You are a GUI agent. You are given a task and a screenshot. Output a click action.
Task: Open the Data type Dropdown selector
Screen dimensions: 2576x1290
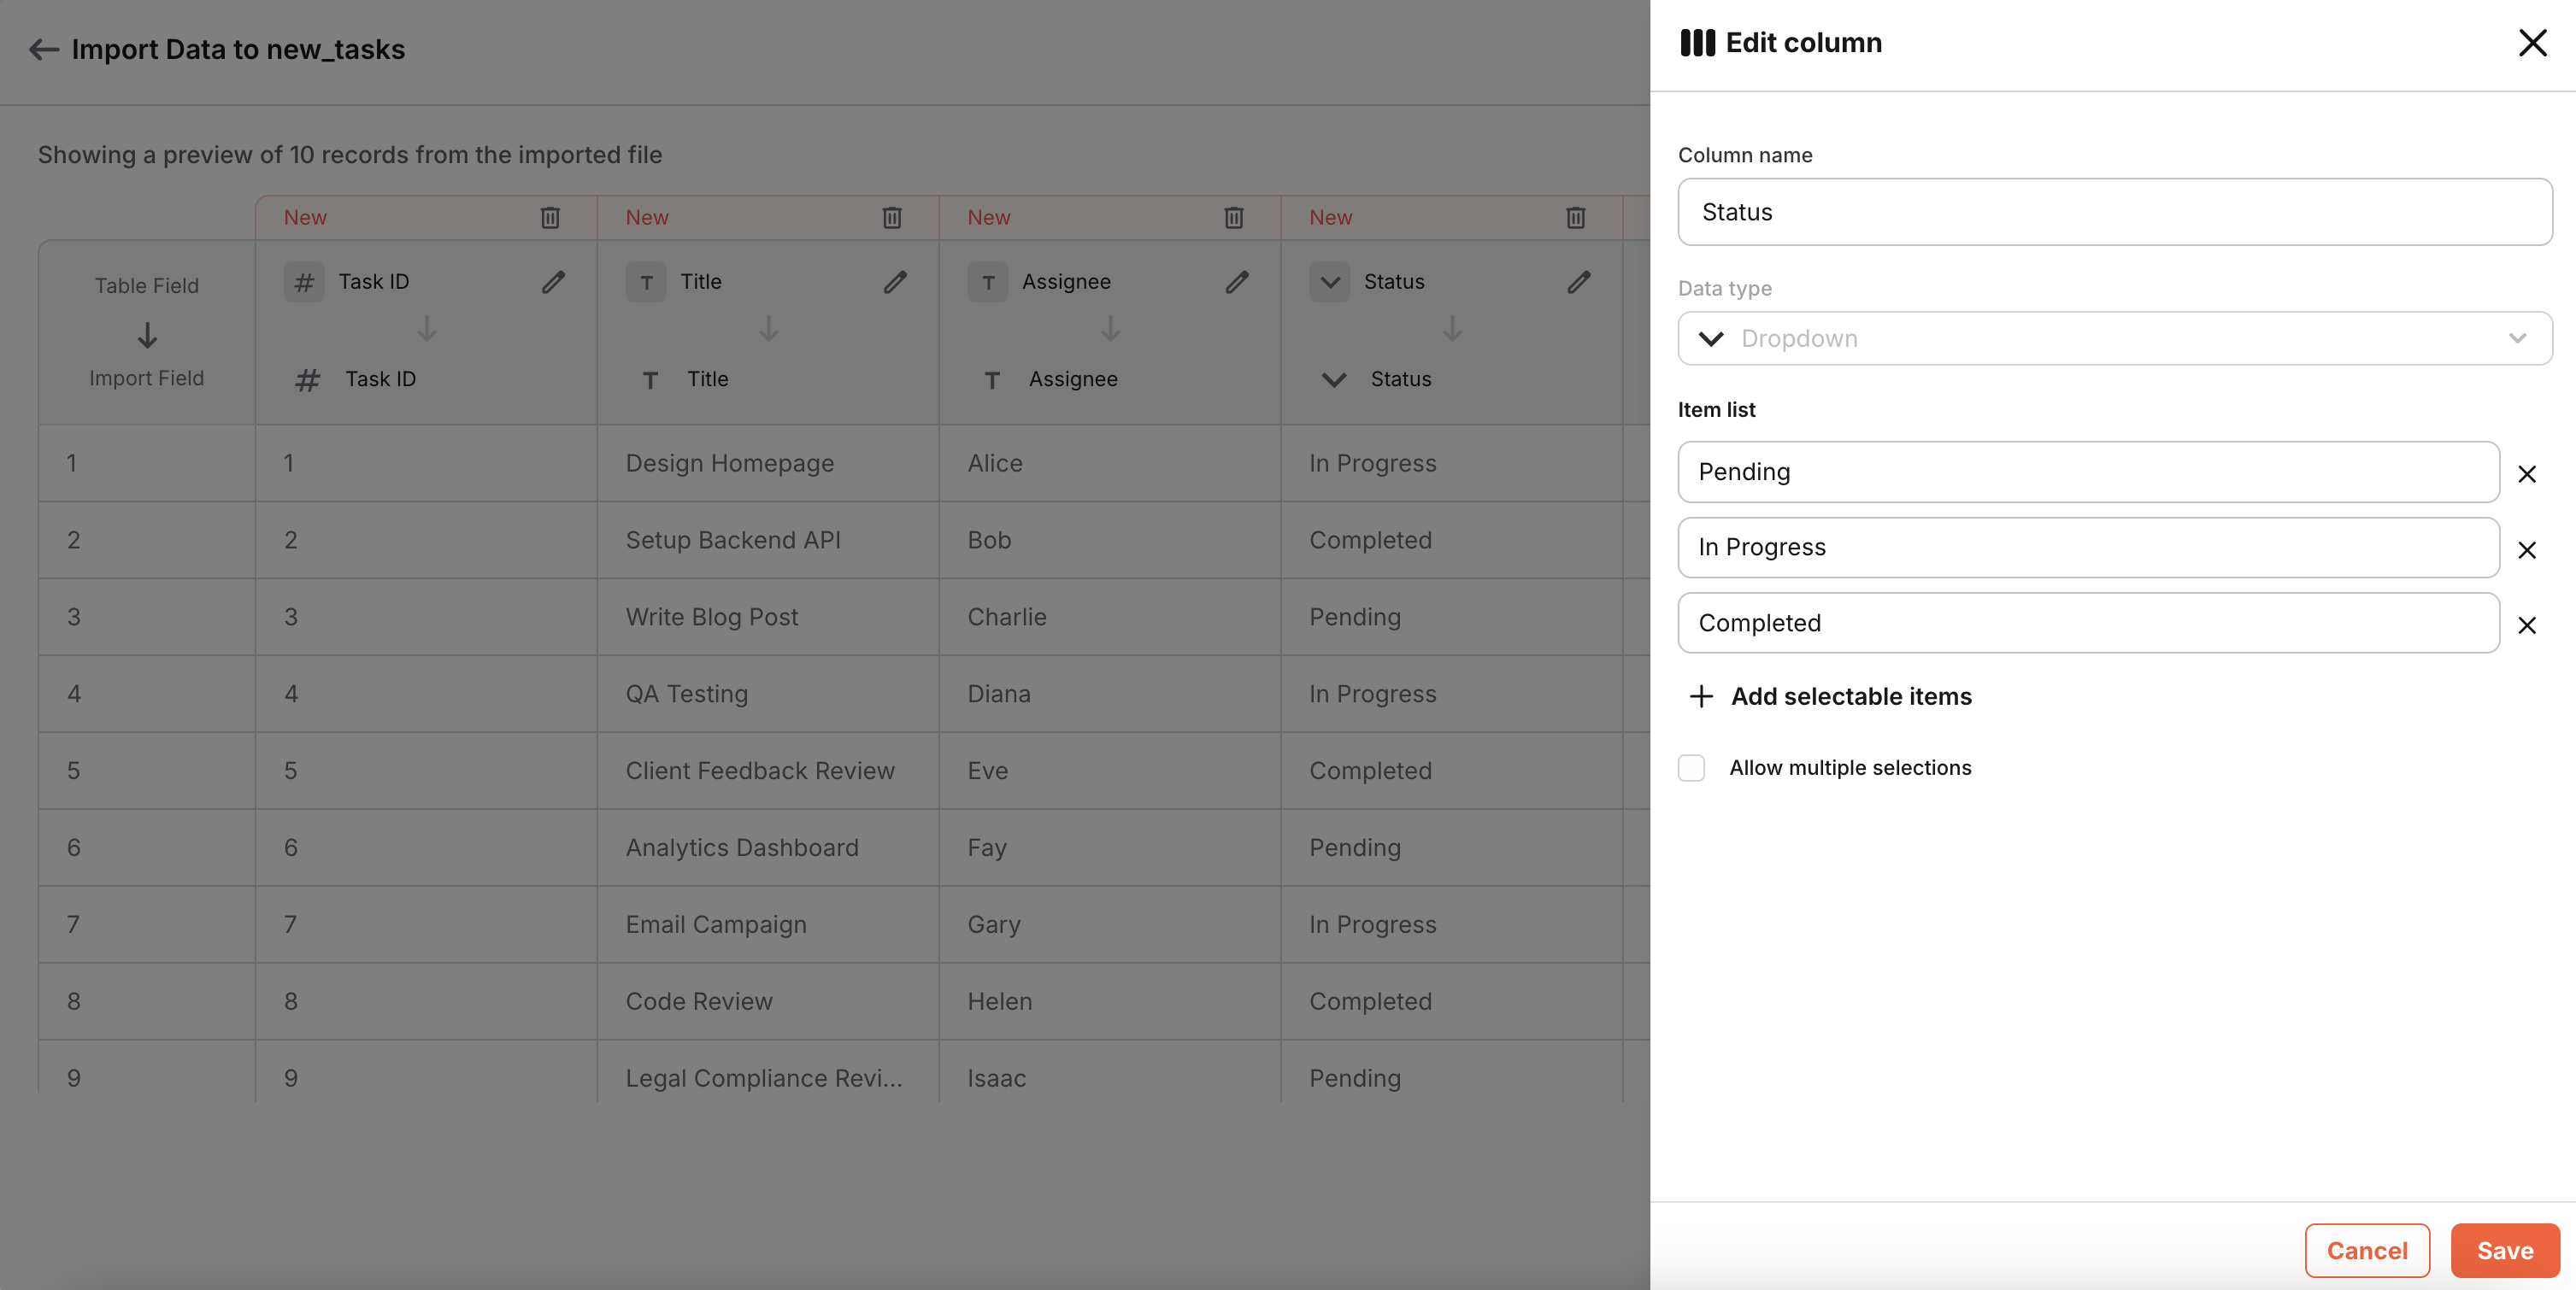pyautogui.click(x=2115, y=337)
